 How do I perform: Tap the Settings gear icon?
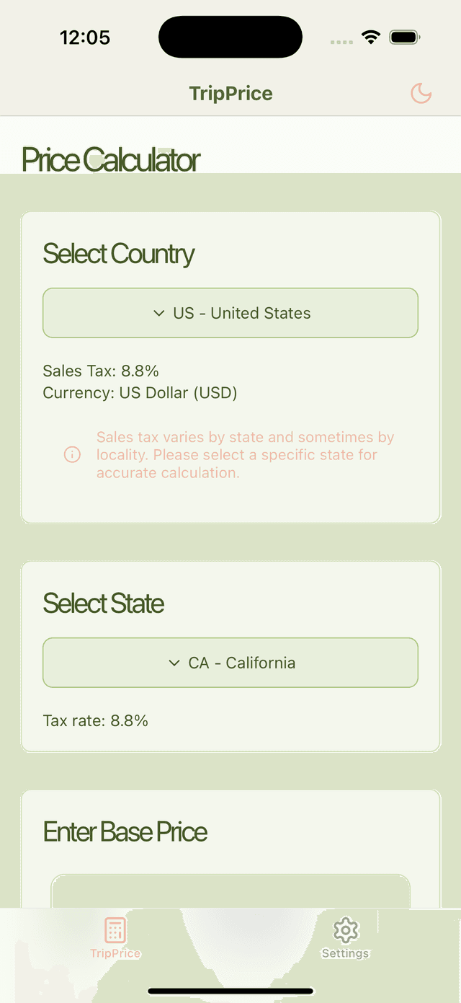(x=346, y=930)
